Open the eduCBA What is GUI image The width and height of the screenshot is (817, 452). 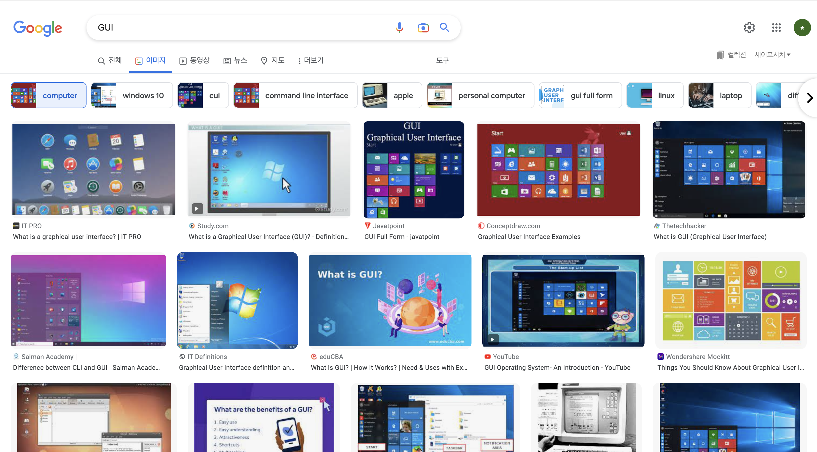coord(390,300)
